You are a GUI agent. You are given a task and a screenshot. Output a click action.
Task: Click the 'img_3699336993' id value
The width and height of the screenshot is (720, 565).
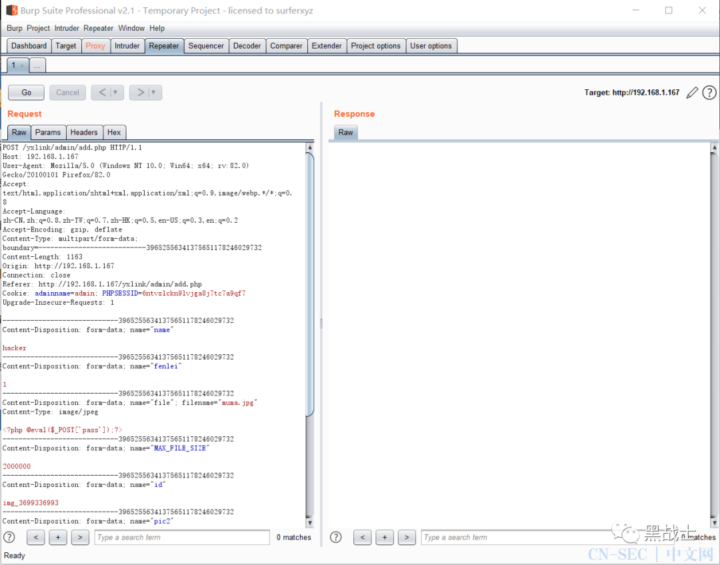pyautogui.click(x=30, y=503)
